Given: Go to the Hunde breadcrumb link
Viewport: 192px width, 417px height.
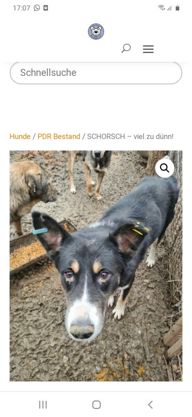Looking at the screenshot, I should [x=20, y=136].
